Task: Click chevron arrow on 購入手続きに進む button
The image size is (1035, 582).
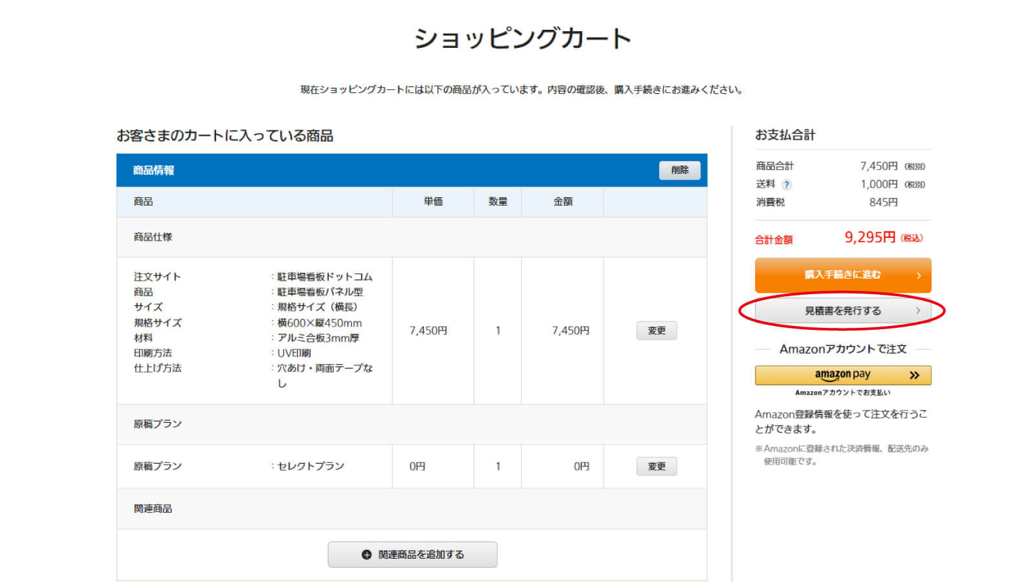Action: click(x=919, y=275)
